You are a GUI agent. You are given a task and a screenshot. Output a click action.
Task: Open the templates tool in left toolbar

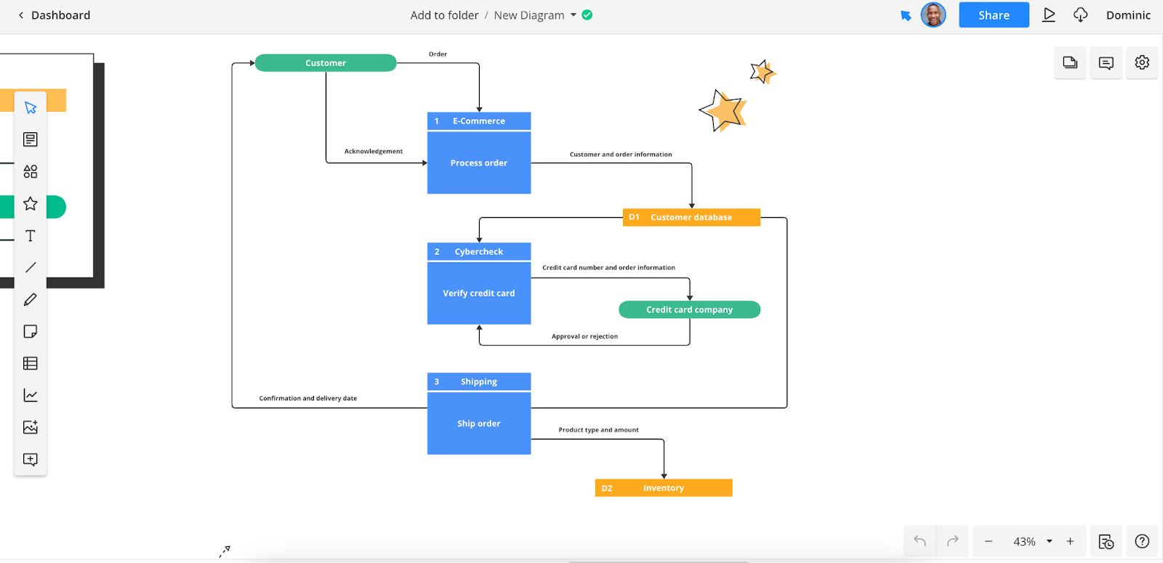click(x=31, y=139)
